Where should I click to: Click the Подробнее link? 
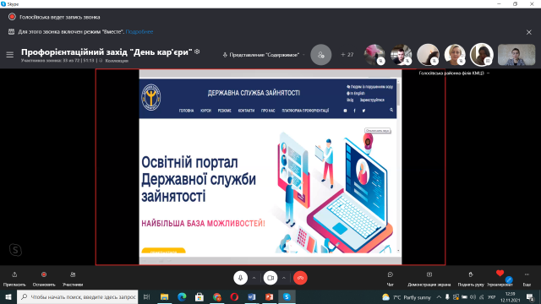coord(139,32)
